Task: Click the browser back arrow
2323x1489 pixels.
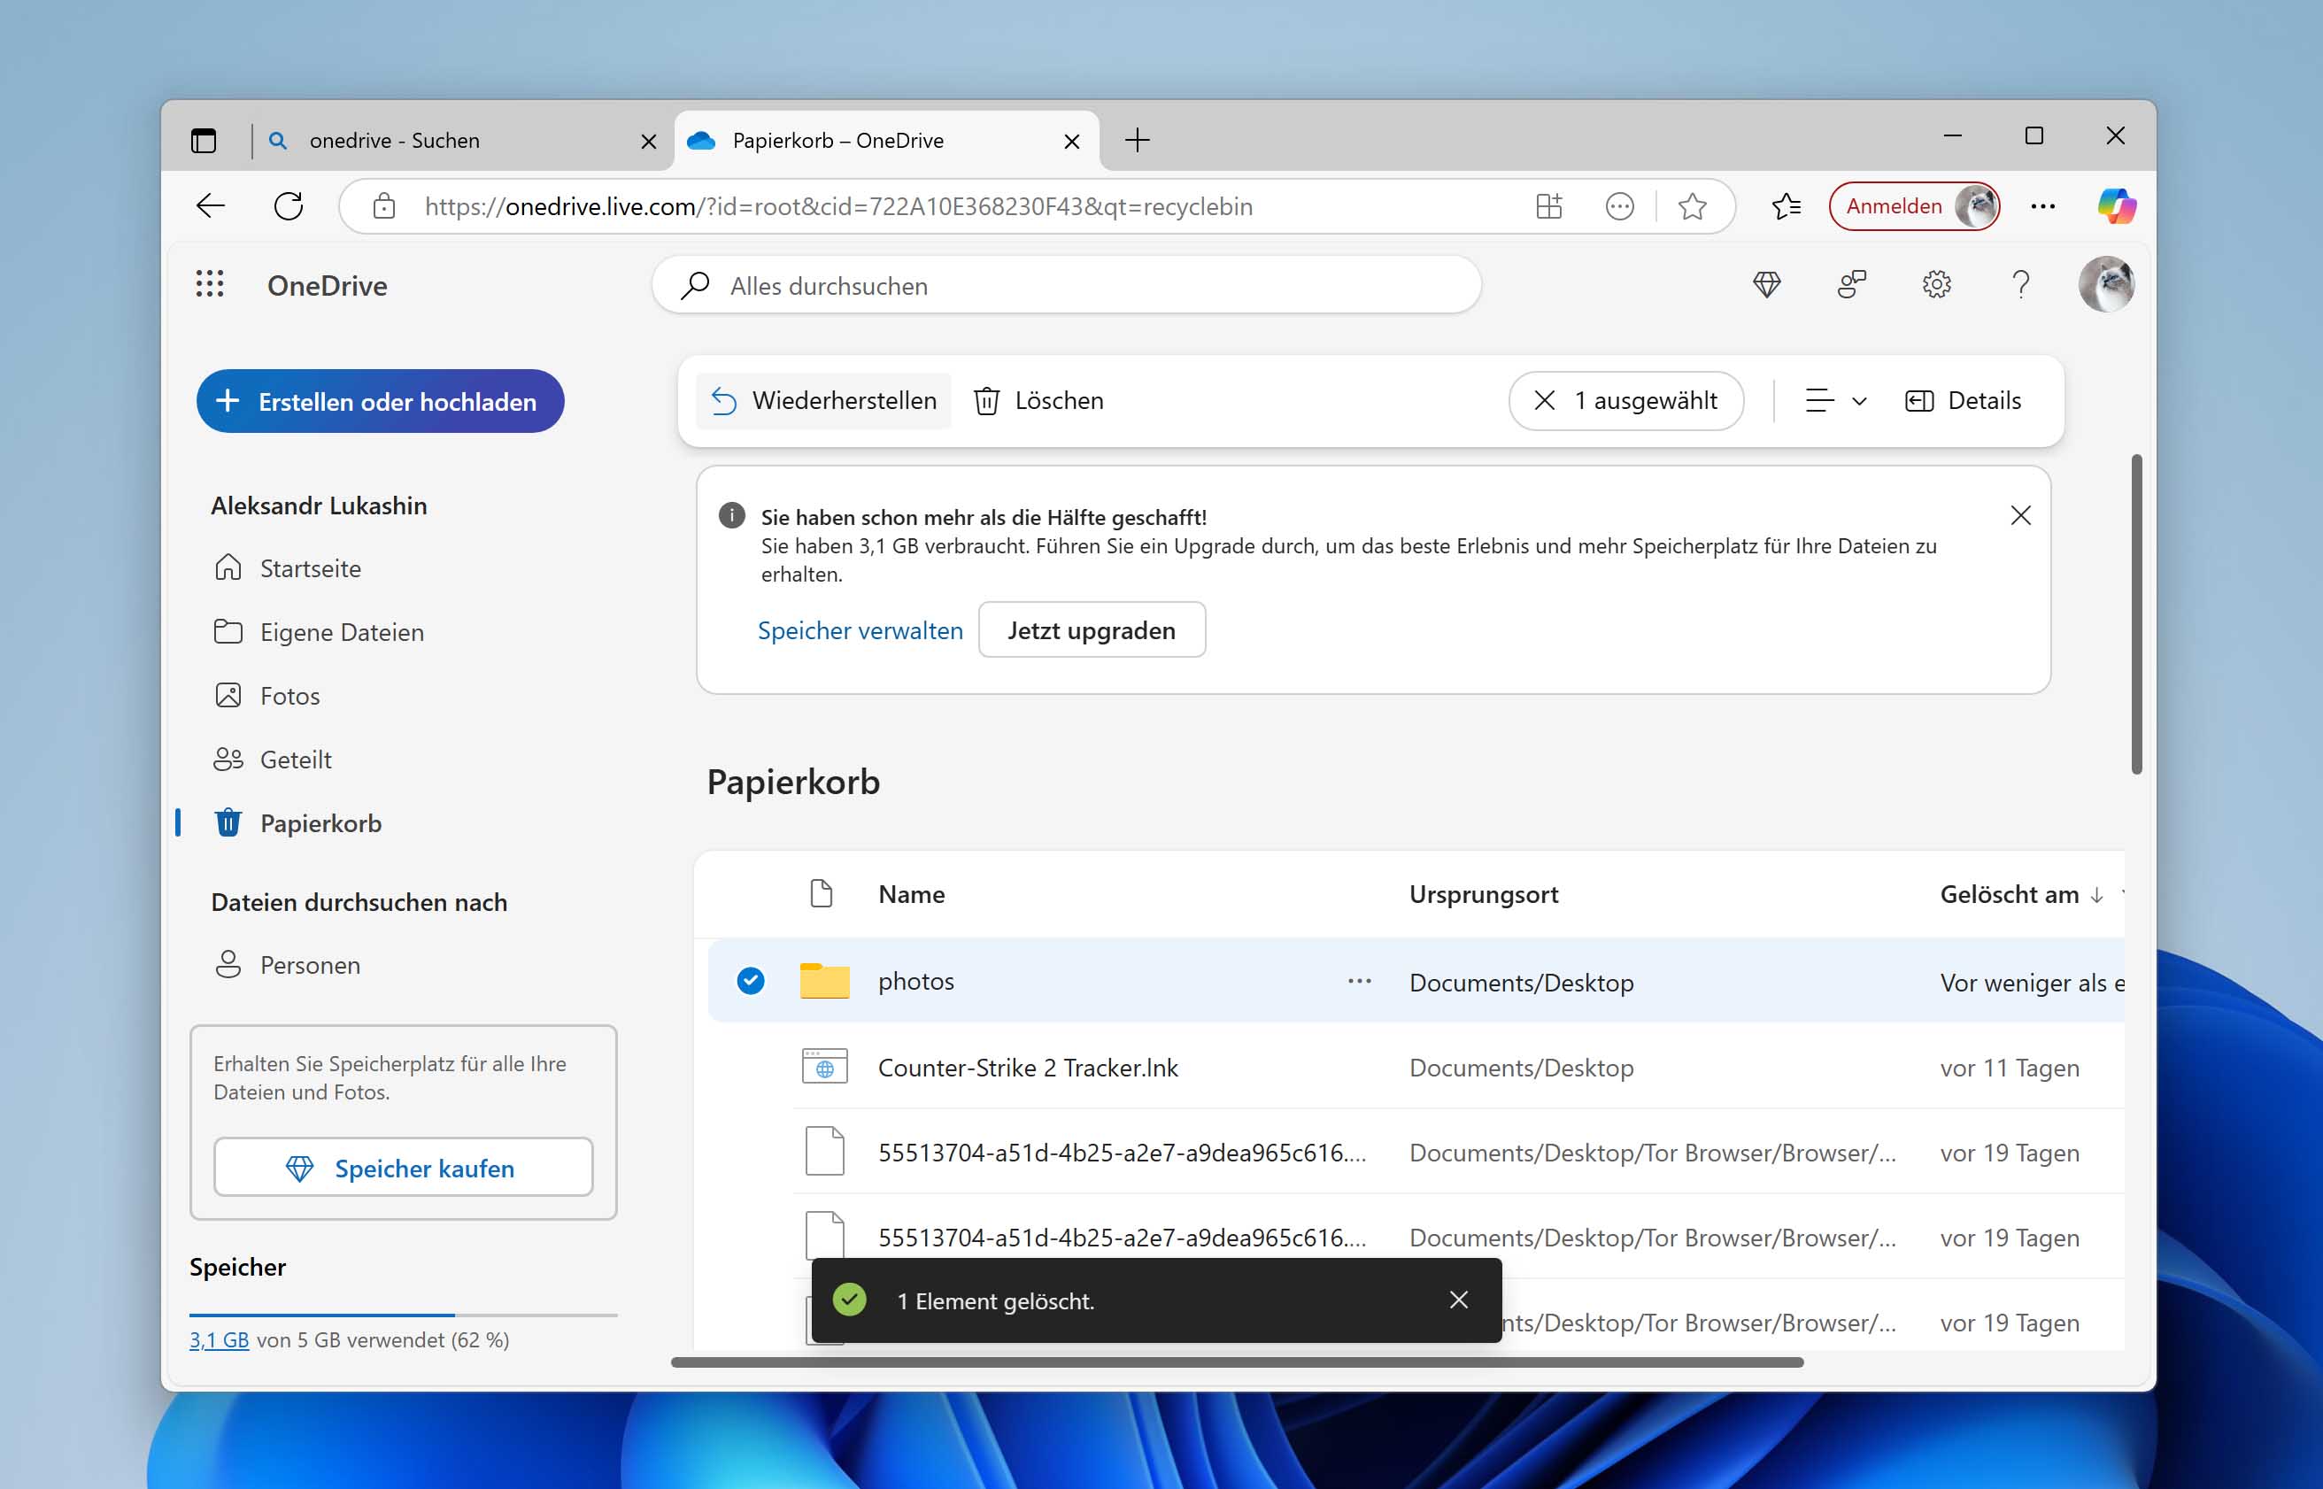Action: [210, 206]
